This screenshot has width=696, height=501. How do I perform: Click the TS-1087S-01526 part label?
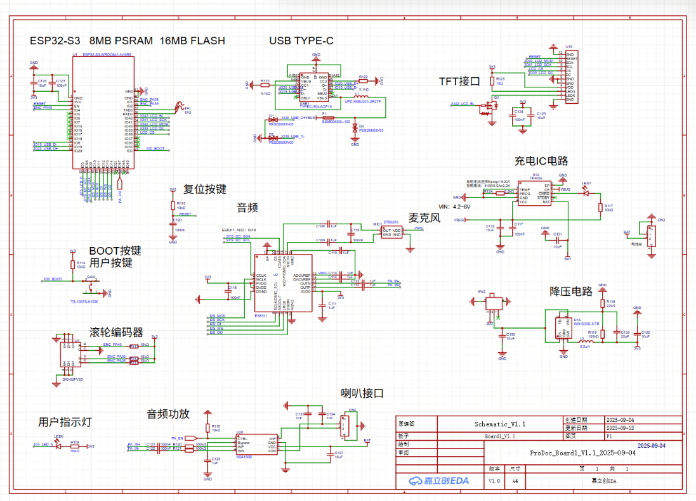click(84, 301)
